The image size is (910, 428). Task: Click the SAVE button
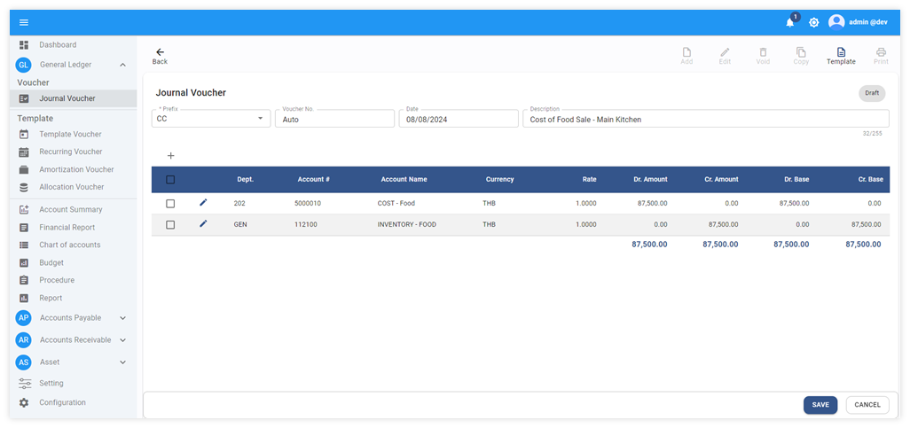click(x=820, y=405)
